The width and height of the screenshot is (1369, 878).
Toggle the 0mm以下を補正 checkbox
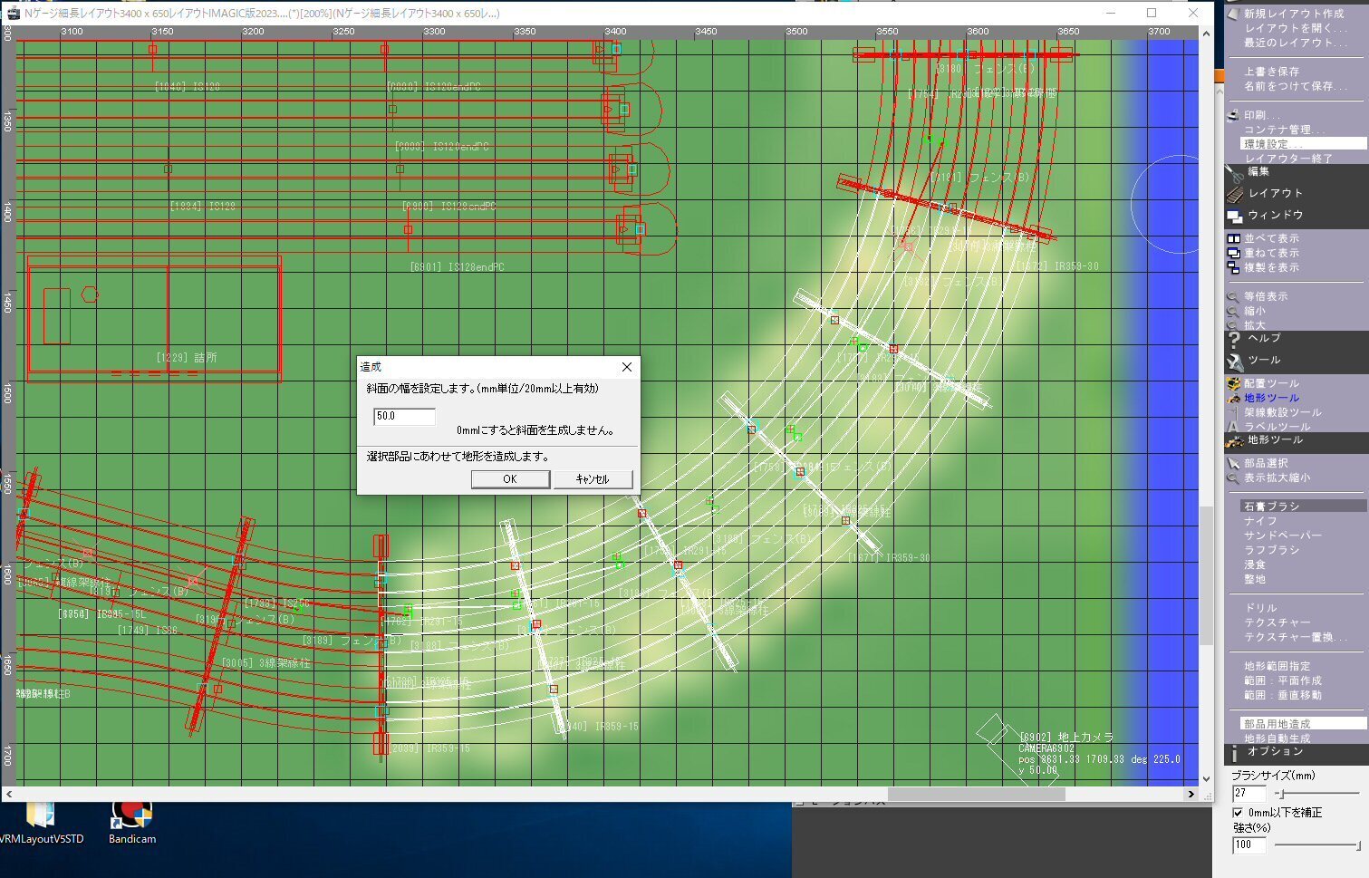pyautogui.click(x=1238, y=813)
